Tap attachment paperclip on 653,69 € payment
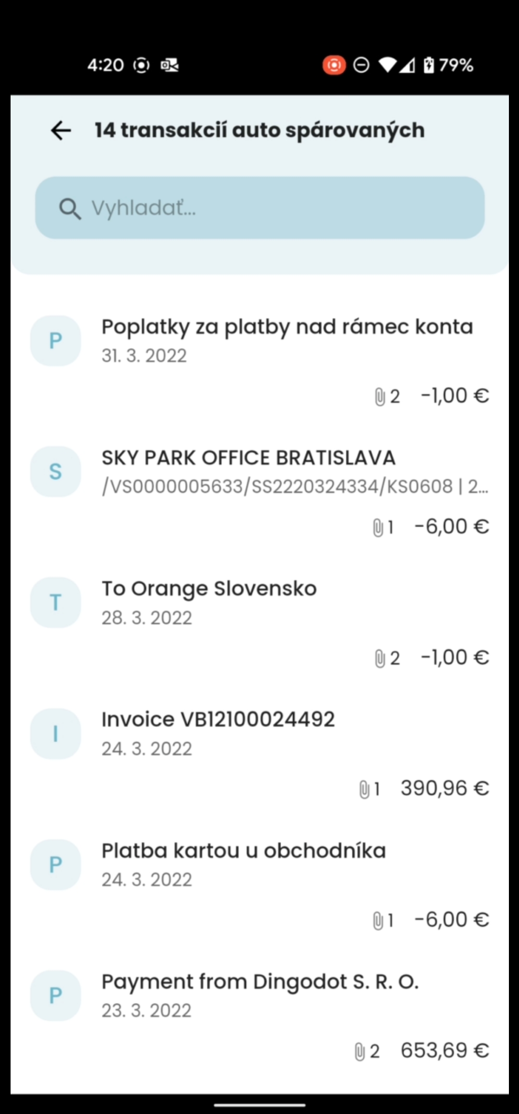The height and width of the screenshot is (1114, 519). pos(359,1051)
